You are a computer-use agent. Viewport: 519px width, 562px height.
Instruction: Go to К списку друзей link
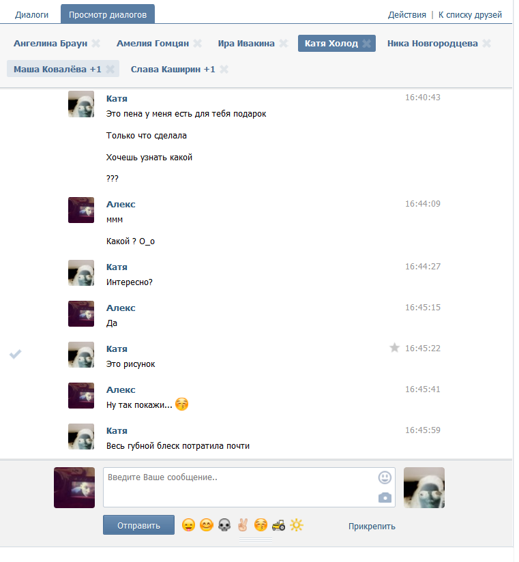pyautogui.click(x=470, y=15)
